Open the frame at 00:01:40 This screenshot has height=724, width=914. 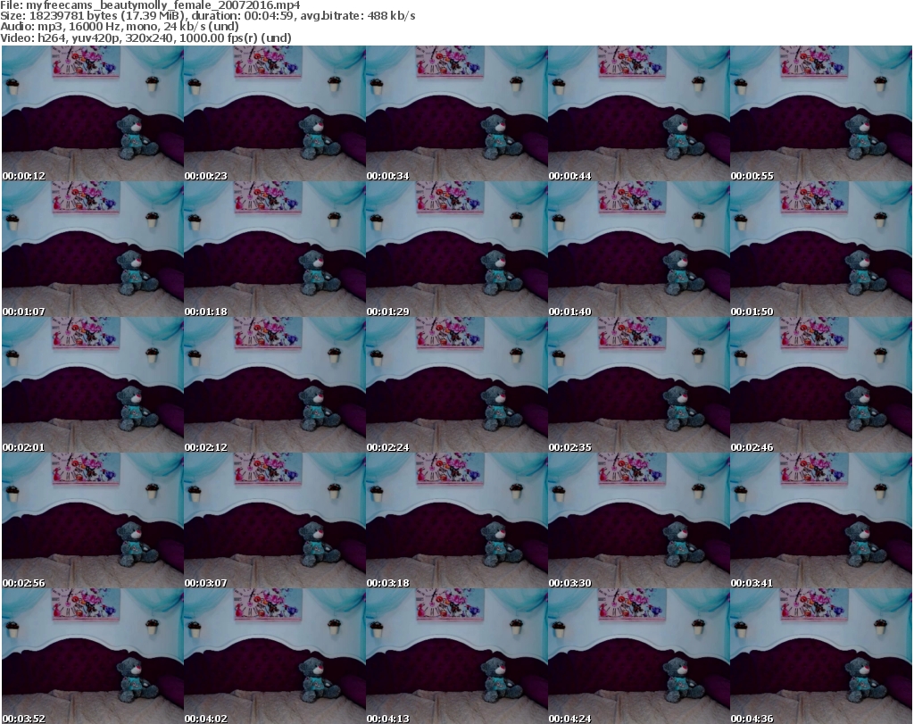639,249
